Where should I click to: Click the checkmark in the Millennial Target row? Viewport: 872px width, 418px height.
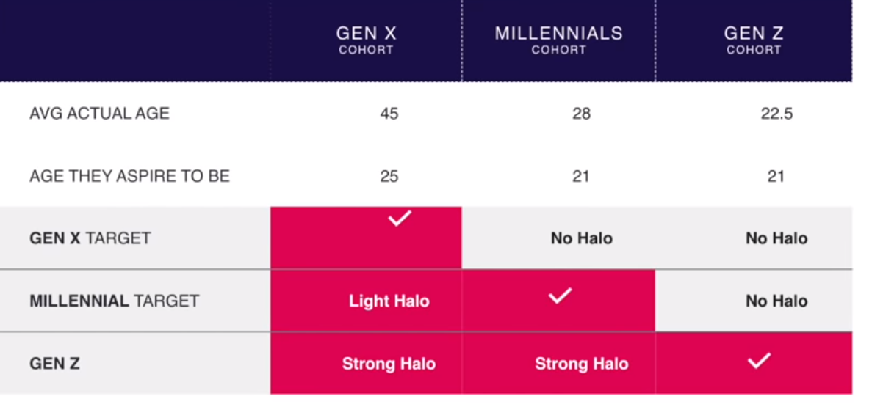pyautogui.click(x=561, y=296)
